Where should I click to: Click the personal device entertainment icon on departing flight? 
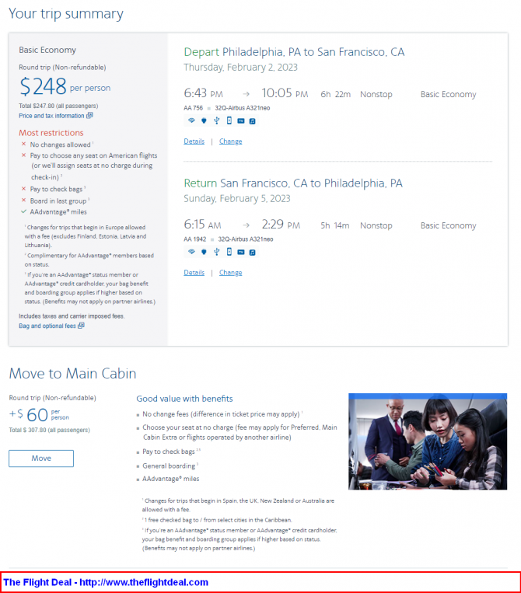click(229, 120)
